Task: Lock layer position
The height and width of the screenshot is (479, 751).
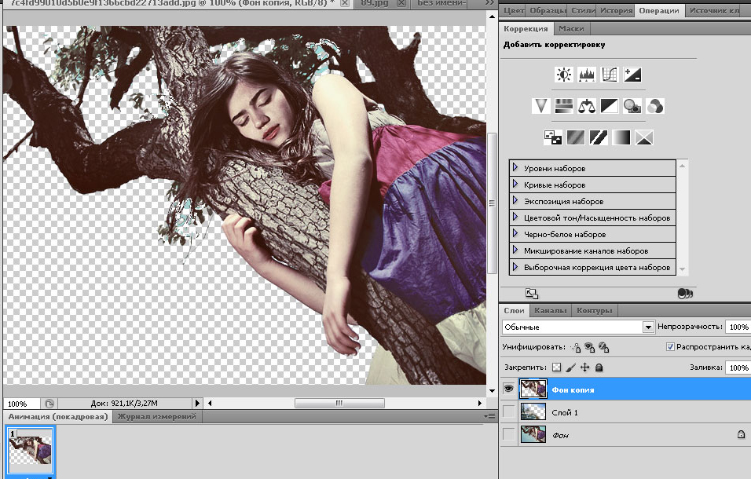Action: coord(584,367)
